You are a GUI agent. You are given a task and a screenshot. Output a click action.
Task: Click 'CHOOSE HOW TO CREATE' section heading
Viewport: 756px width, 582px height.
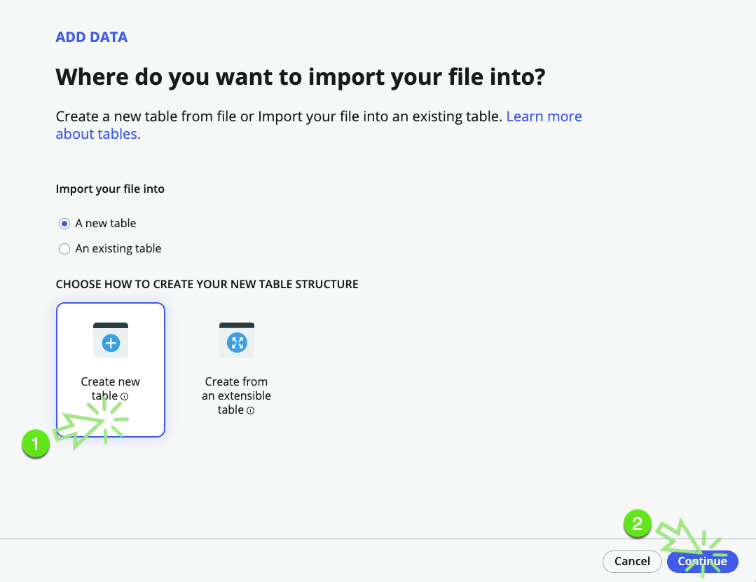click(x=207, y=285)
